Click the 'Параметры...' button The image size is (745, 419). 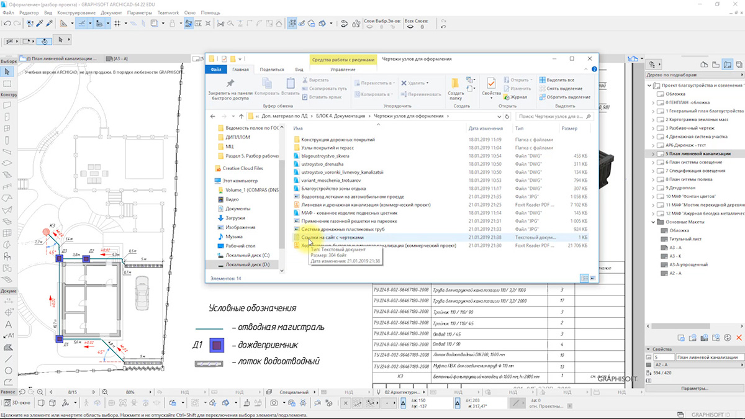tap(694, 388)
